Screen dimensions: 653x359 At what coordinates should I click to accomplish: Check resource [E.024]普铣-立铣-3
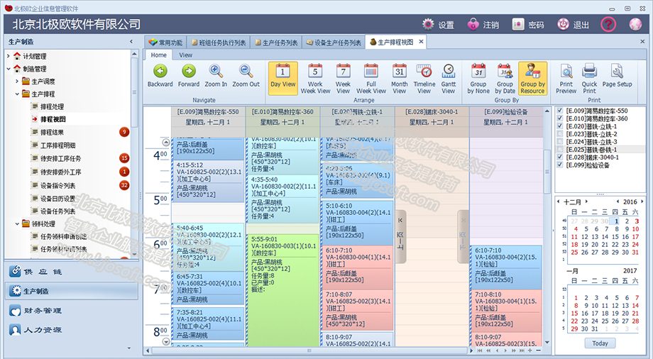coord(560,142)
